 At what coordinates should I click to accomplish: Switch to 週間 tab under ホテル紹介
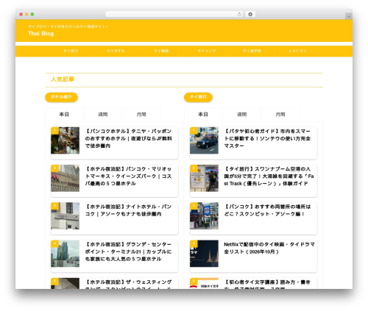tap(103, 115)
